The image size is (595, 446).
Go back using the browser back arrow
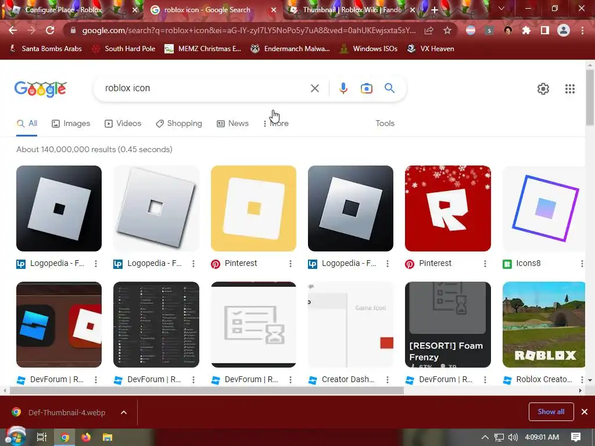13,30
